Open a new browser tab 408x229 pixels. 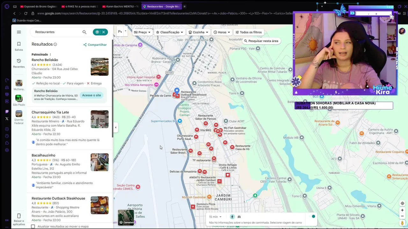click(185, 6)
